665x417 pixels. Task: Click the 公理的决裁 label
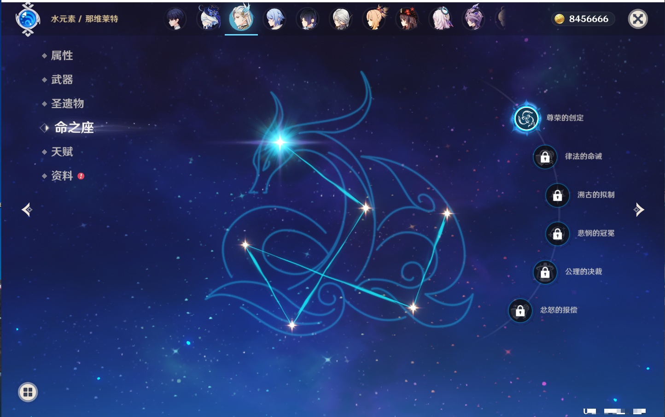(x=583, y=271)
